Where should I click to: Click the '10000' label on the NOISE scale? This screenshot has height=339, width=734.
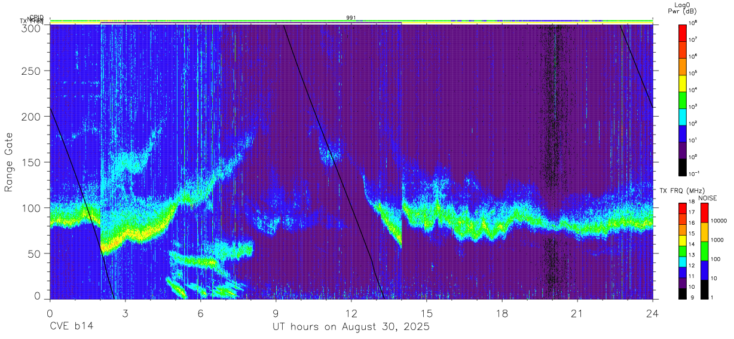click(x=718, y=221)
